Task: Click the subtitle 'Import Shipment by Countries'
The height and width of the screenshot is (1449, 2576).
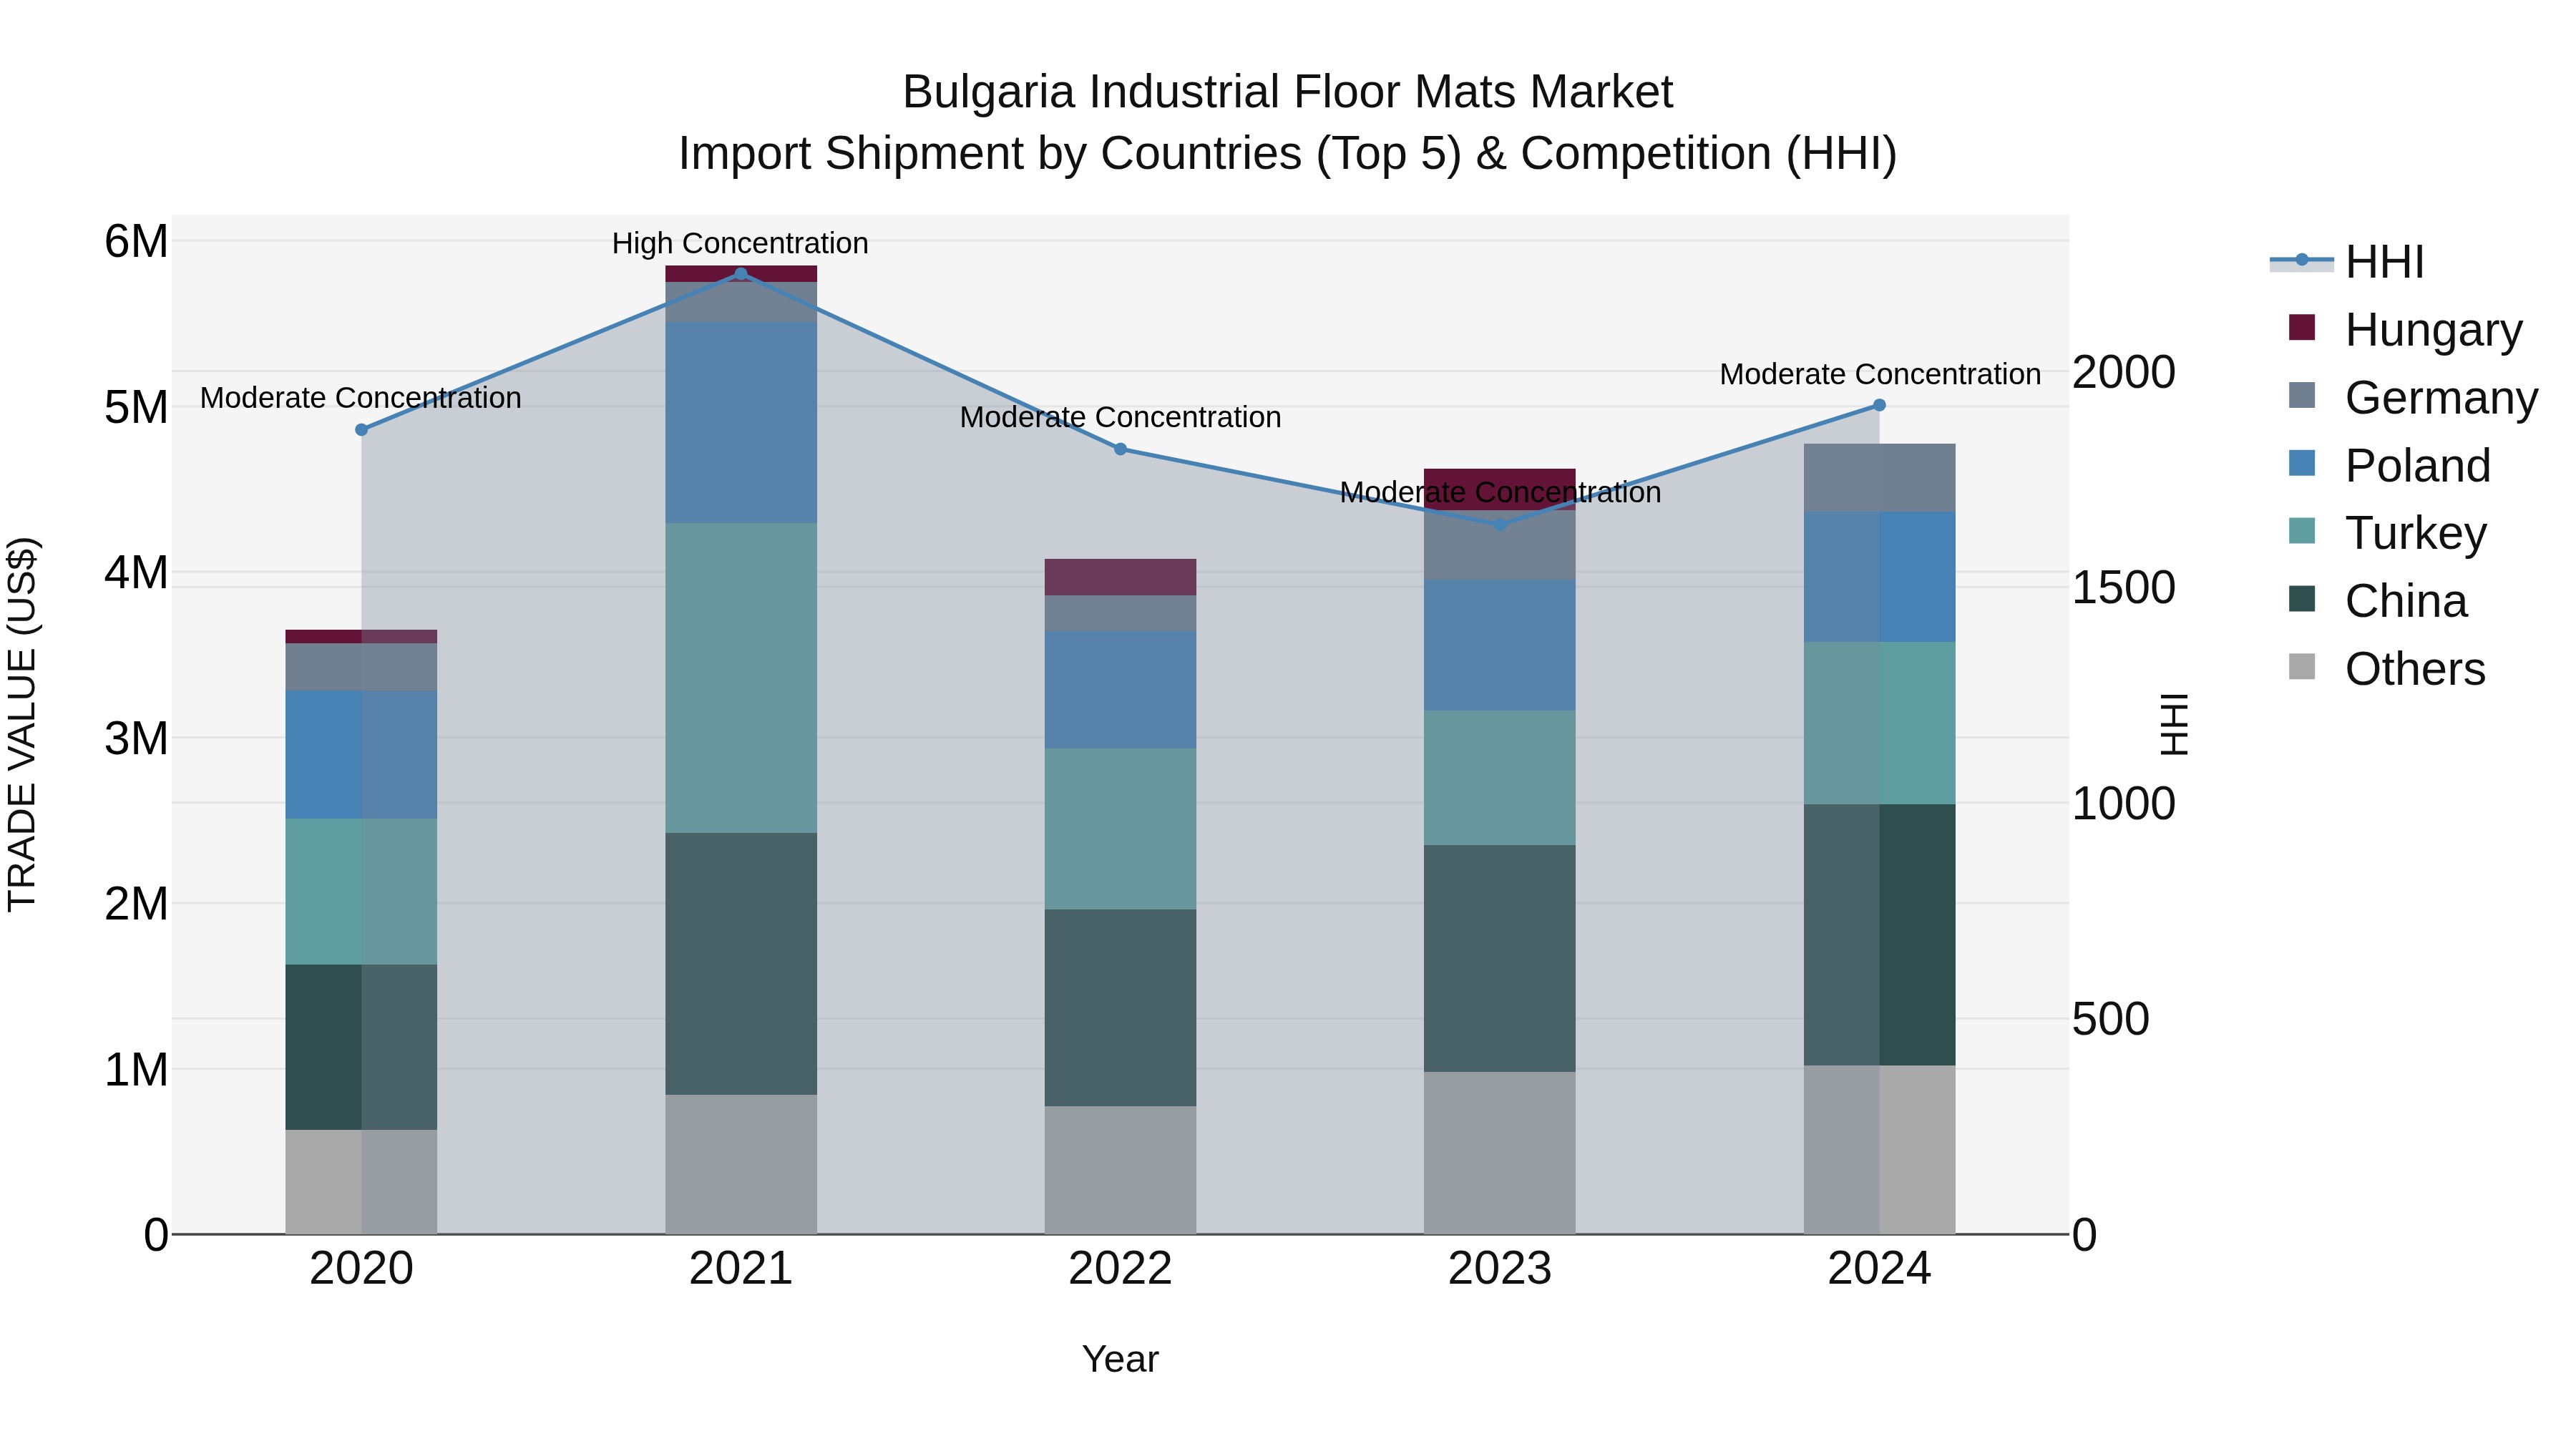Action: click(991, 154)
